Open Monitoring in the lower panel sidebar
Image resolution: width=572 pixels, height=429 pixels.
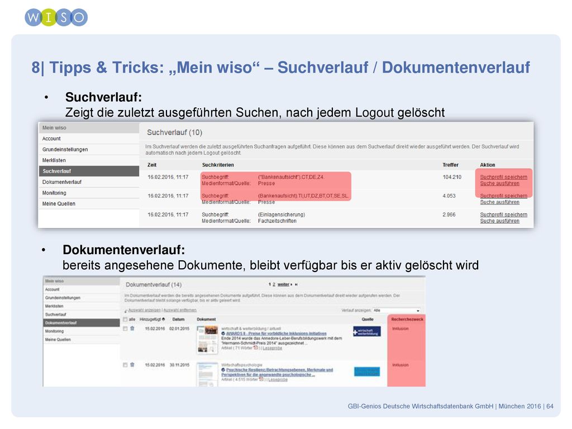tap(54, 331)
